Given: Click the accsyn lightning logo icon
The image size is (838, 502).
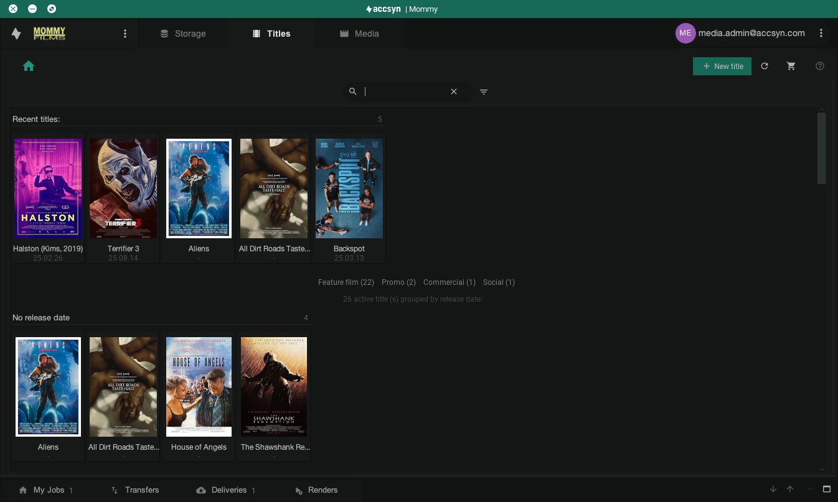Looking at the screenshot, I should [16, 34].
